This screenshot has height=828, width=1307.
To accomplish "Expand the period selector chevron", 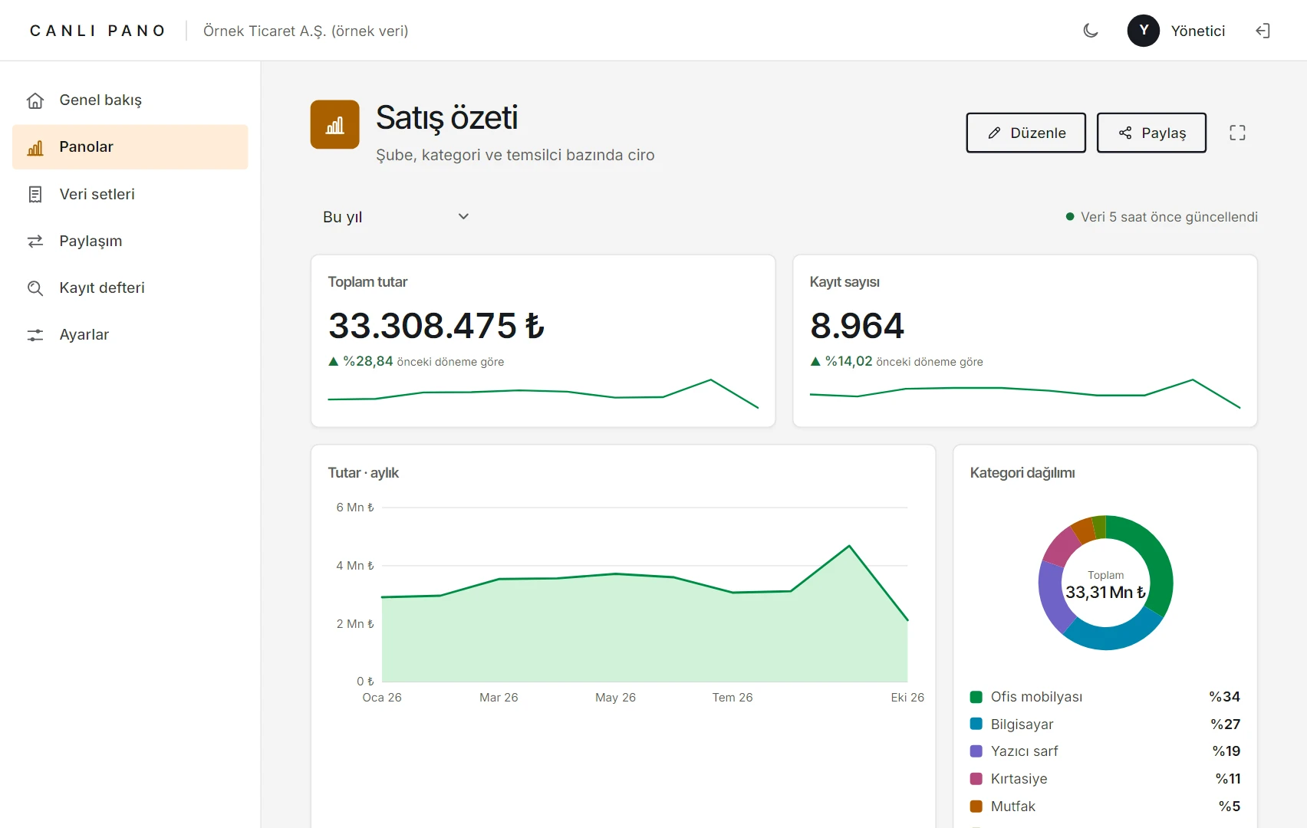I will (x=463, y=216).
